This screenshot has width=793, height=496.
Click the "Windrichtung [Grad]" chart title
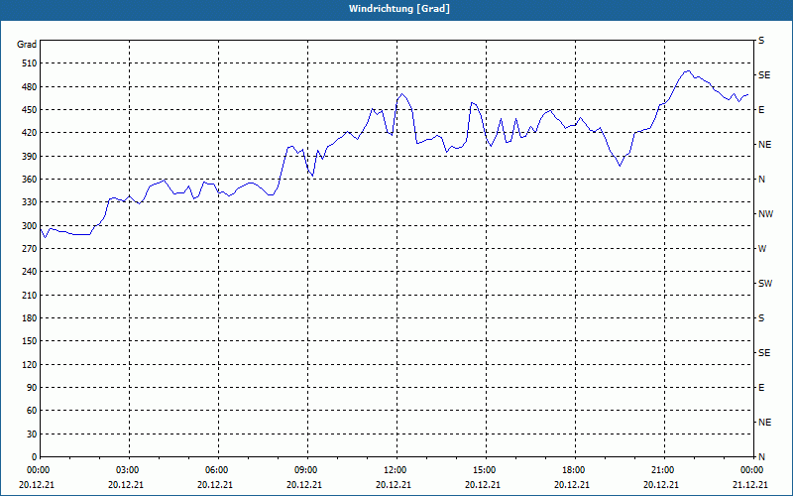[399, 9]
